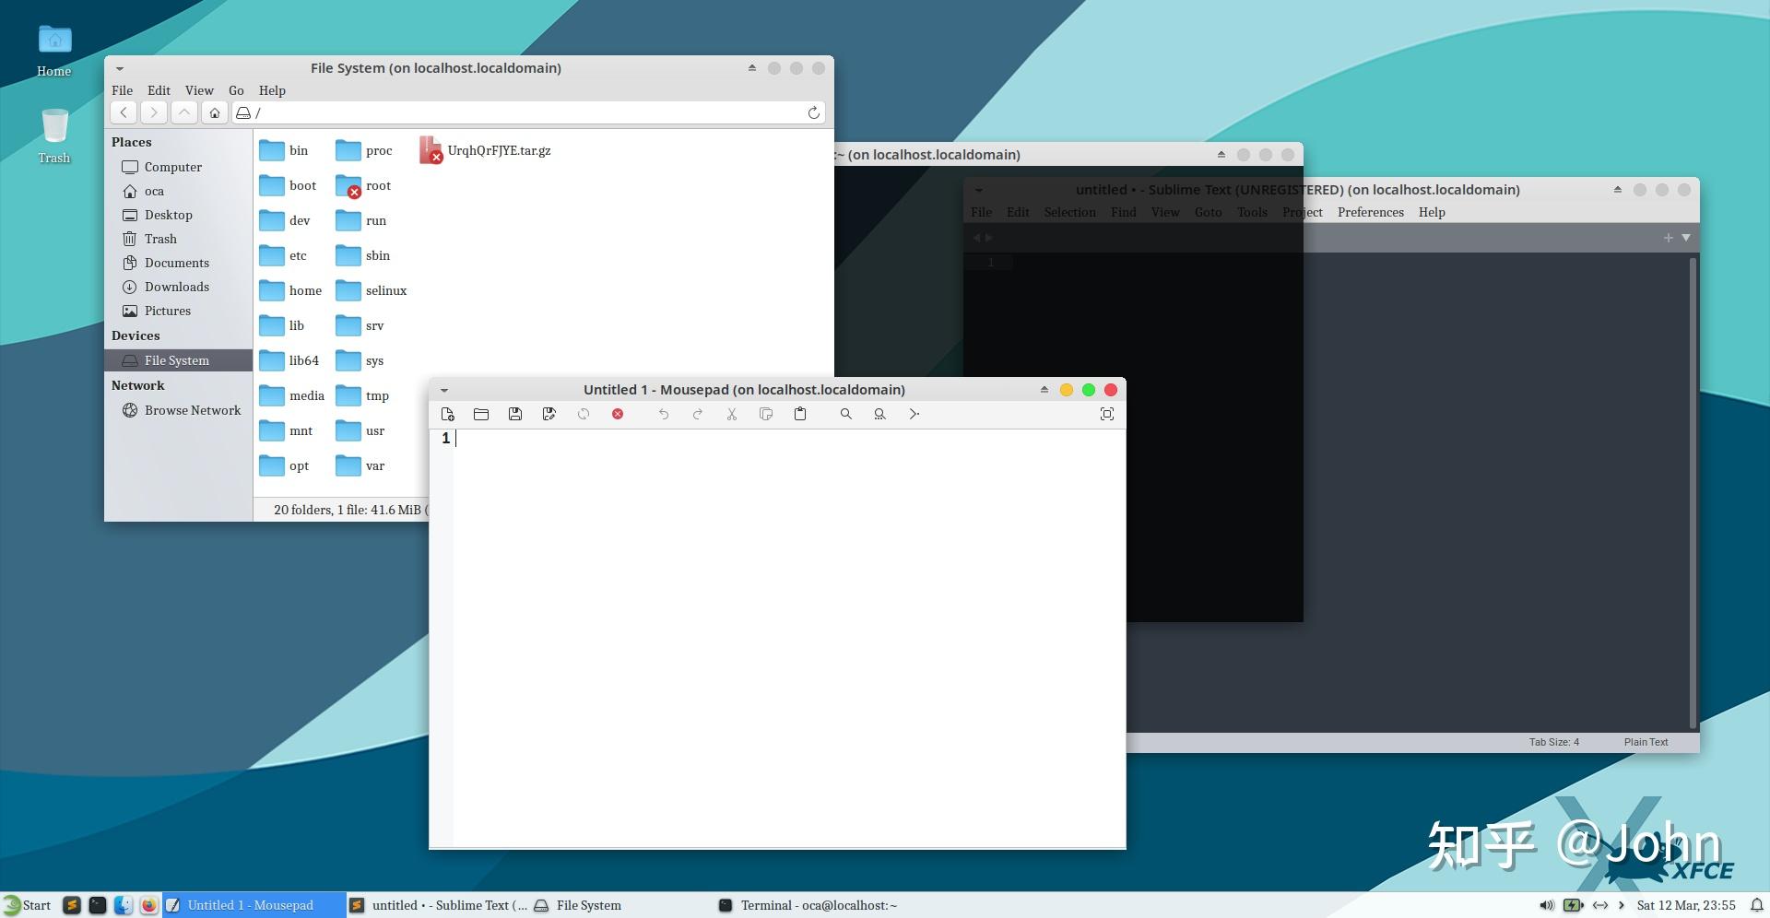Open the Firefox icon in the taskbar
The height and width of the screenshot is (918, 1770).
coord(148,905)
